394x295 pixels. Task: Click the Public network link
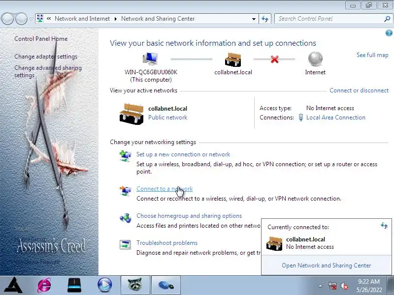click(167, 118)
